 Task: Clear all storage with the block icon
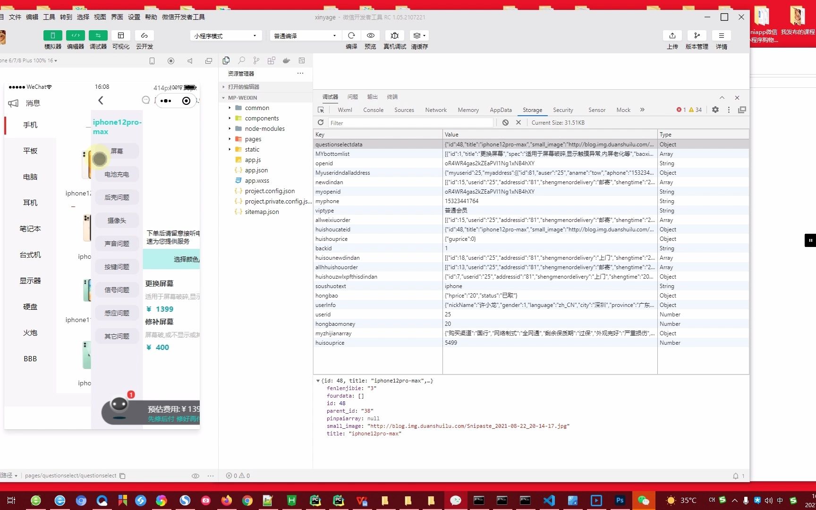[505, 122]
